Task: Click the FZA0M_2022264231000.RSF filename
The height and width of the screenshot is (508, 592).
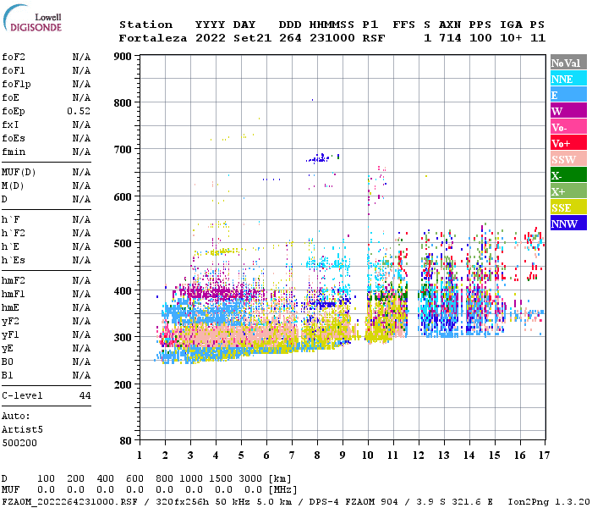Action: (x=69, y=502)
